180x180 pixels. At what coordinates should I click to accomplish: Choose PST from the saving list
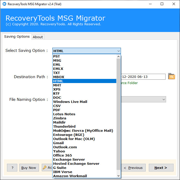(84, 56)
